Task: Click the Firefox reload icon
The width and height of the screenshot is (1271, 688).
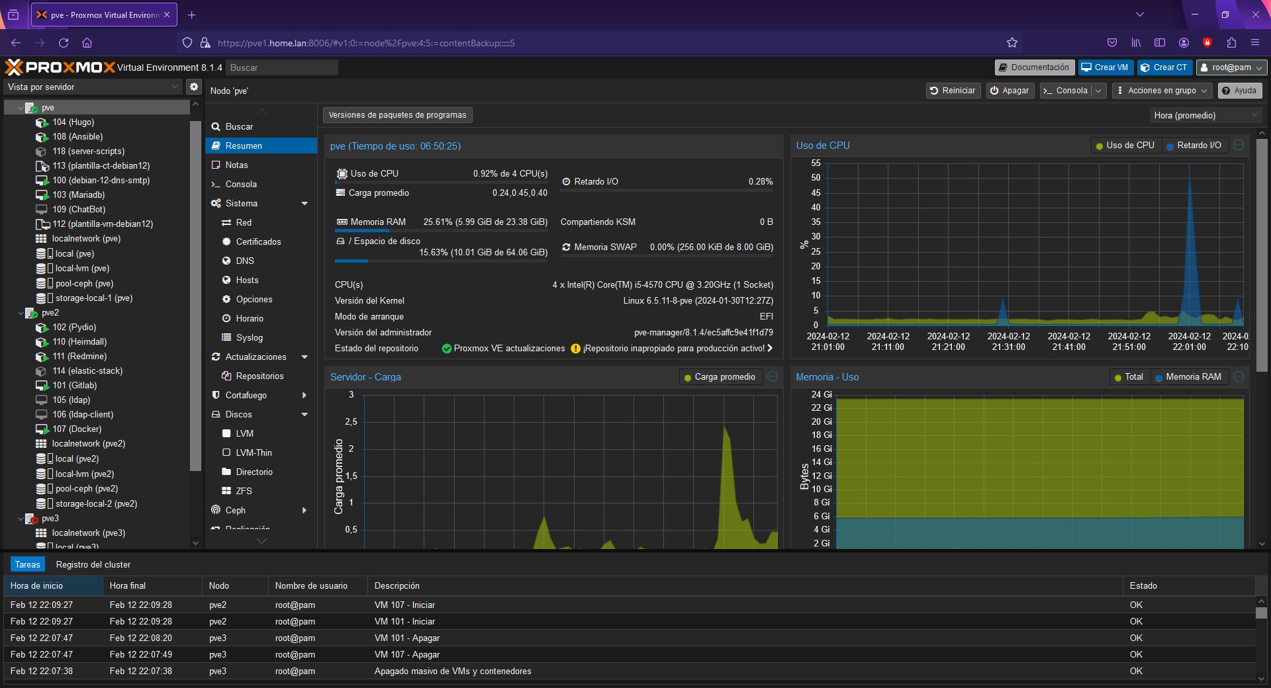Action: (x=64, y=43)
